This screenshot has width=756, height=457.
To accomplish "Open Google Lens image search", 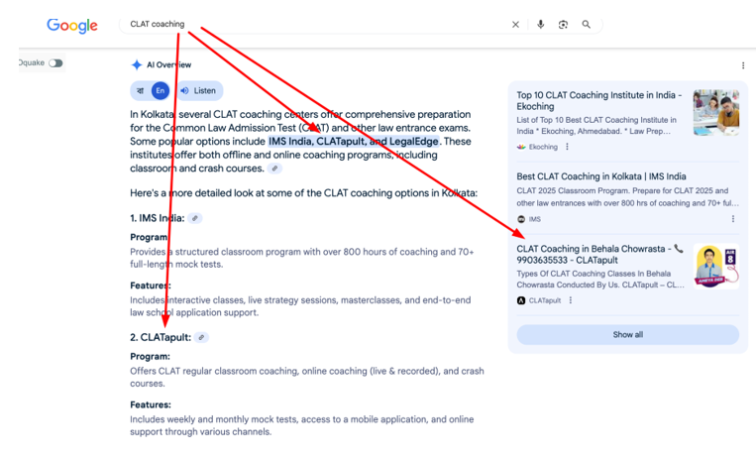I will tap(563, 25).
